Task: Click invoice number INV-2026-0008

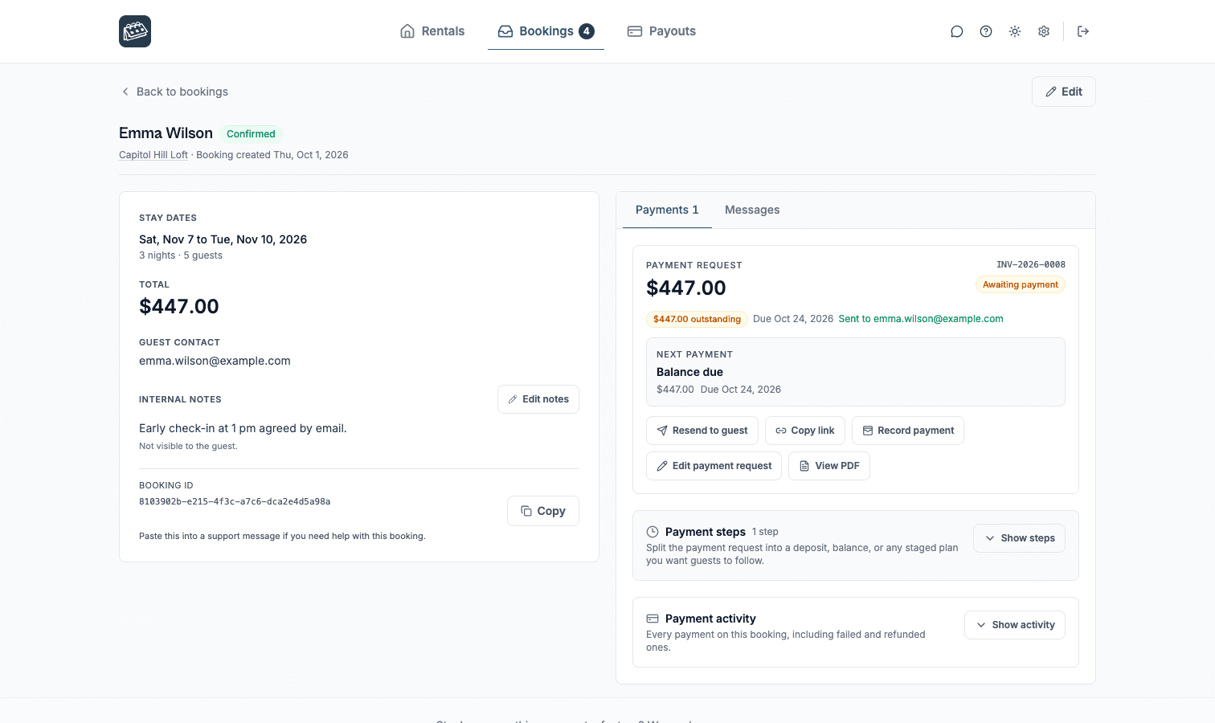Action: tap(1031, 264)
